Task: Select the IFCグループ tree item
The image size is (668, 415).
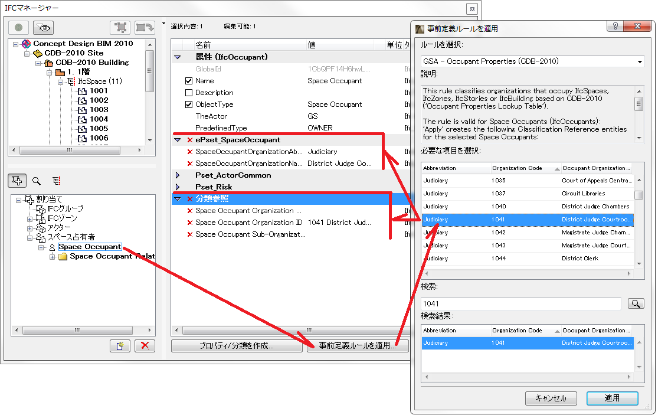Action: click(60, 209)
